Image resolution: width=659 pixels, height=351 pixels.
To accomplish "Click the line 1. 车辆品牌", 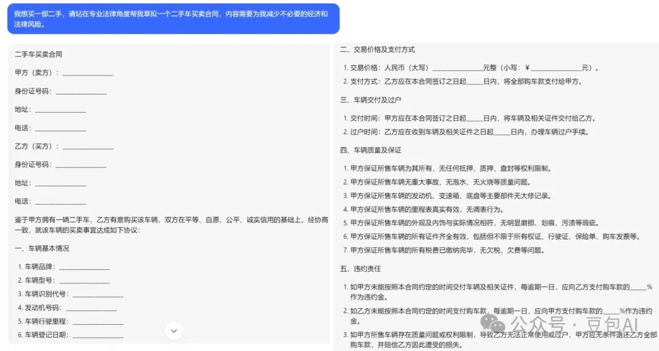I will (x=64, y=267).
